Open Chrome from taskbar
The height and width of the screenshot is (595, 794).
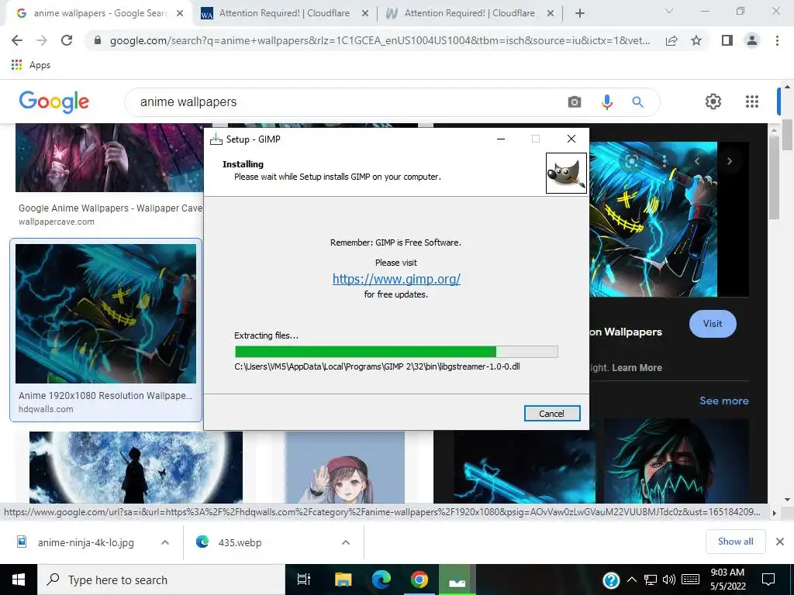pyautogui.click(x=419, y=580)
